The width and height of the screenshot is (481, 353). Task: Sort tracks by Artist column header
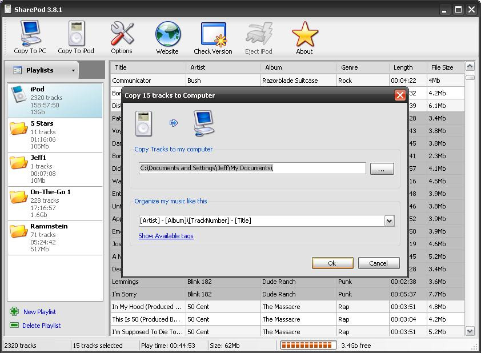[223, 67]
